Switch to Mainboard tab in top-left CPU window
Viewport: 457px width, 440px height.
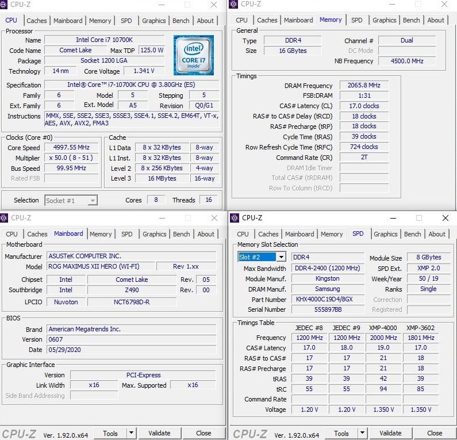(x=68, y=21)
